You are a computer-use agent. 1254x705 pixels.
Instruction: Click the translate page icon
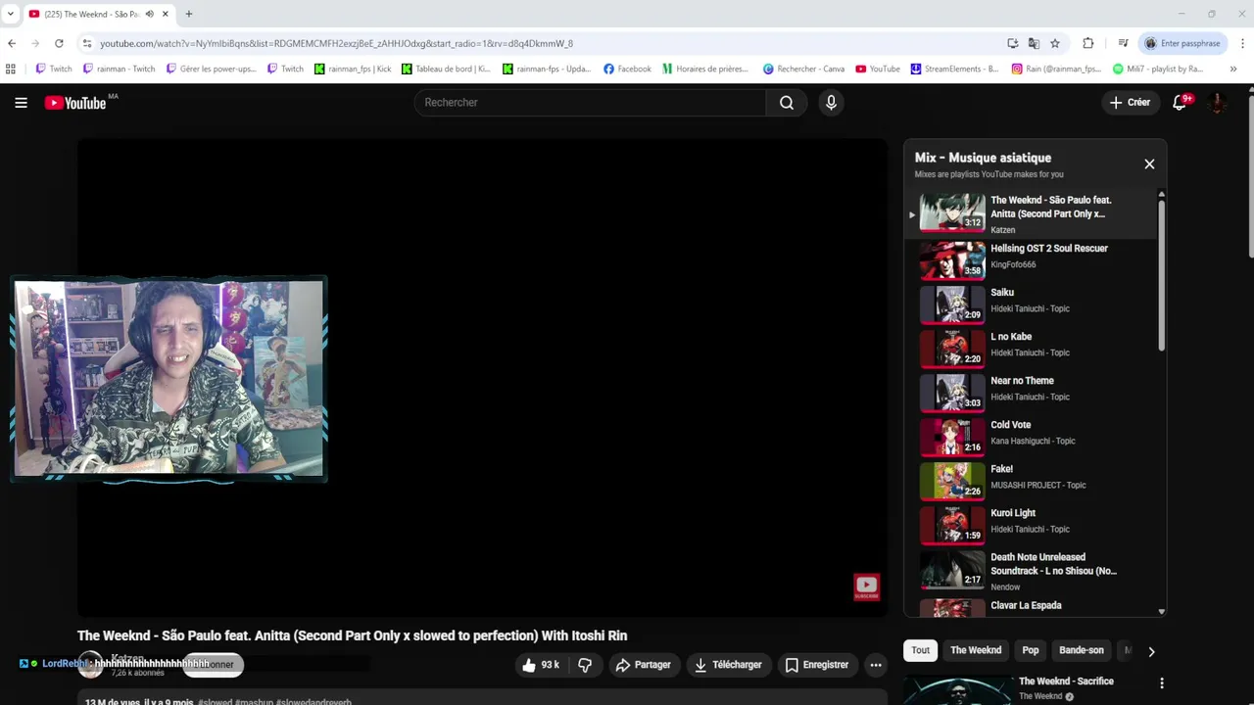(x=1034, y=43)
